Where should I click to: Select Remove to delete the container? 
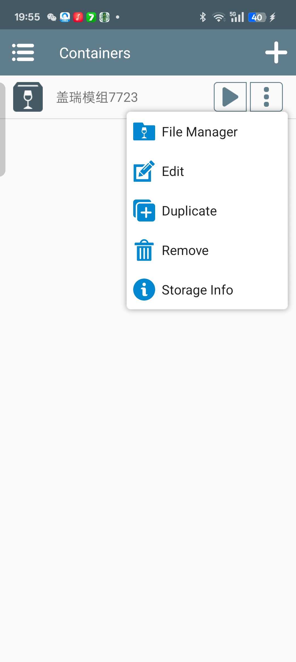click(185, 251)
